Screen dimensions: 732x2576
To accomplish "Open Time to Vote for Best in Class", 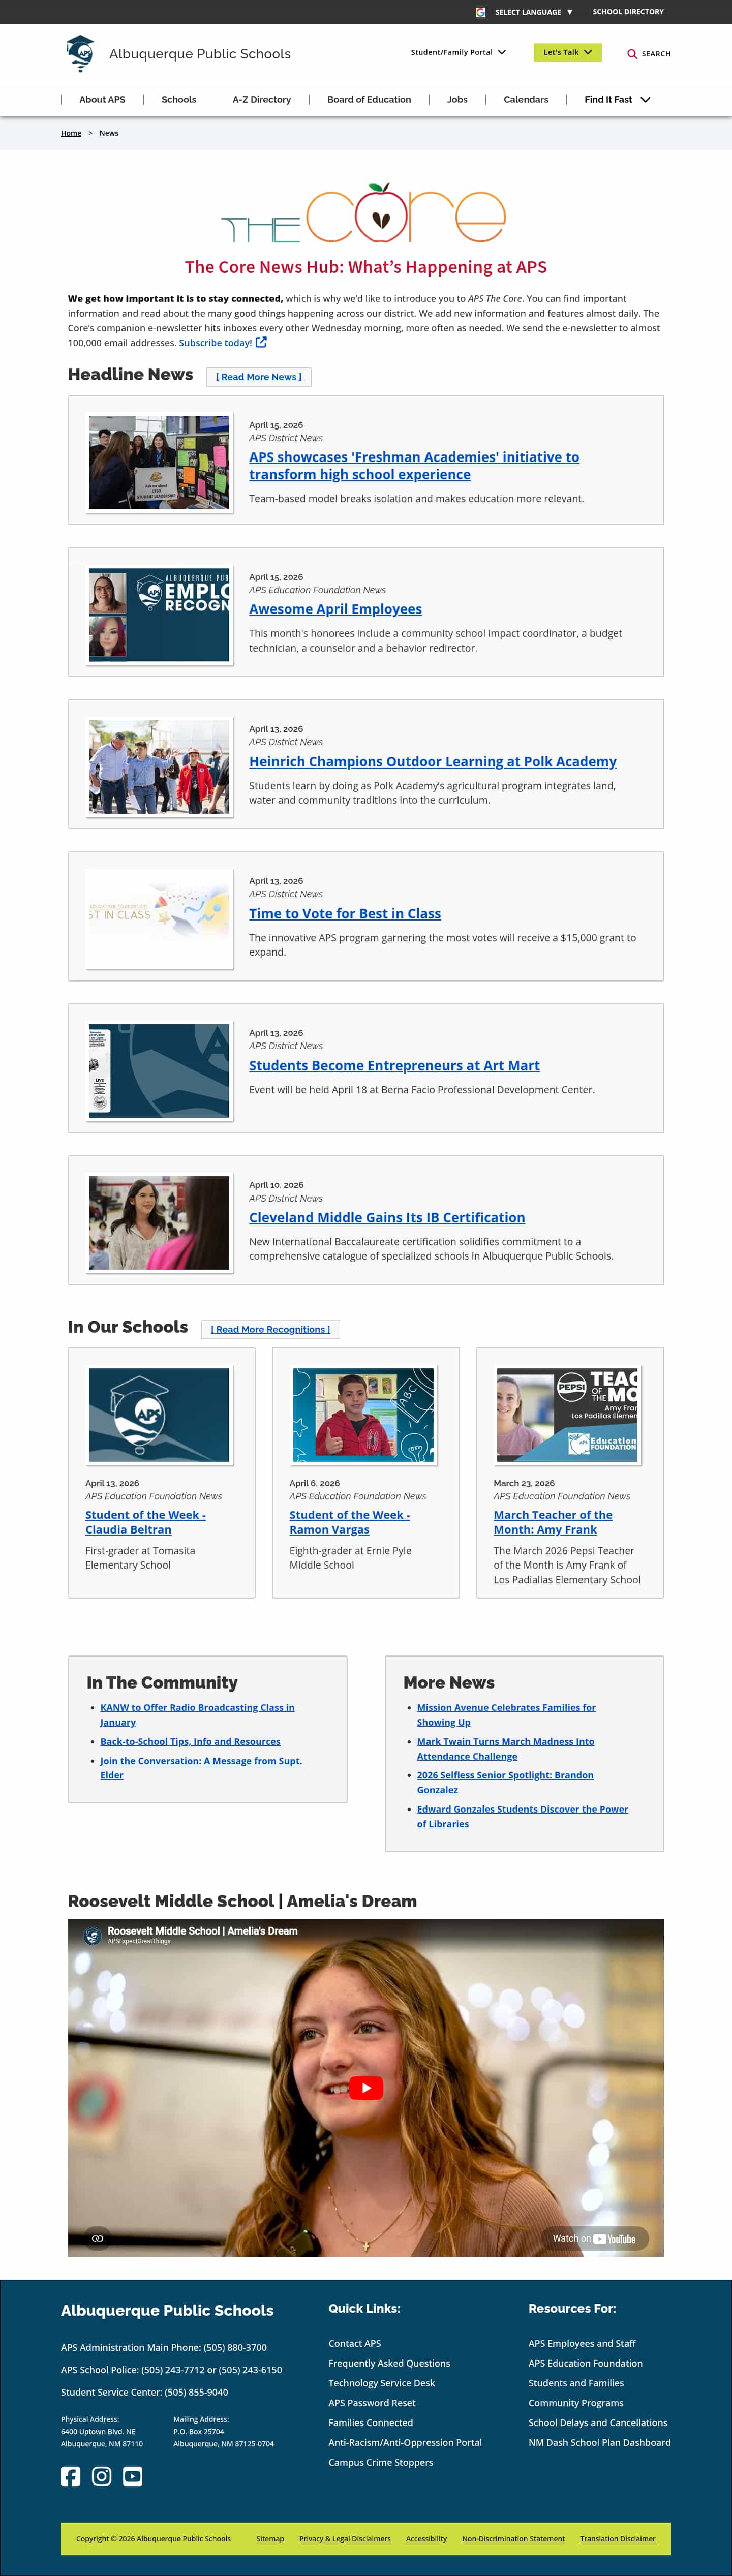I will point(345,914).
